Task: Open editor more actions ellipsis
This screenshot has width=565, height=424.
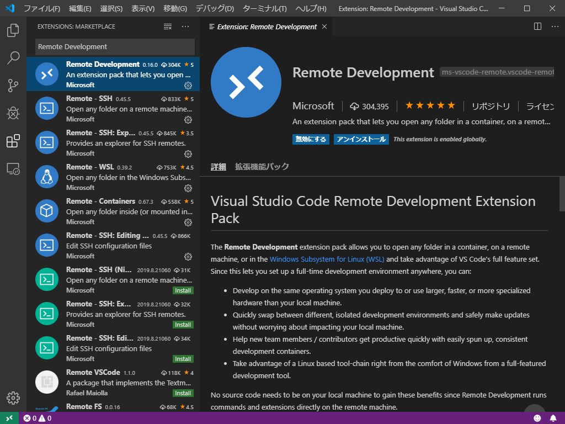Action: (555, 26)
